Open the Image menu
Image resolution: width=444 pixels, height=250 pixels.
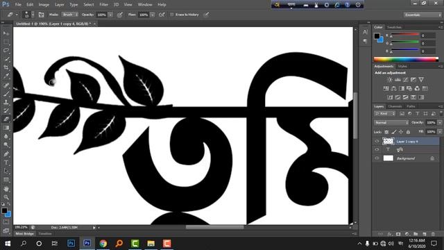44,5
